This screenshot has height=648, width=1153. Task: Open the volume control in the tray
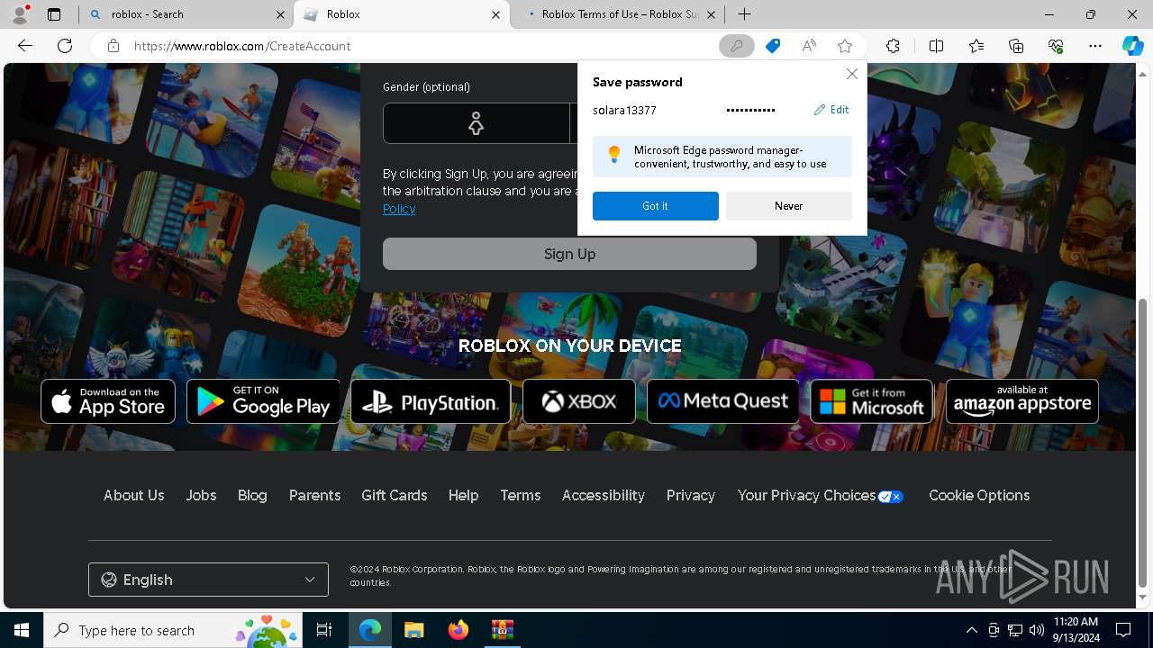point(1037,630)
